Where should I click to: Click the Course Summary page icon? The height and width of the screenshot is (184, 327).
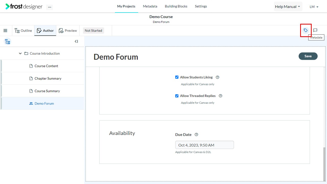(x=31, y=91)
